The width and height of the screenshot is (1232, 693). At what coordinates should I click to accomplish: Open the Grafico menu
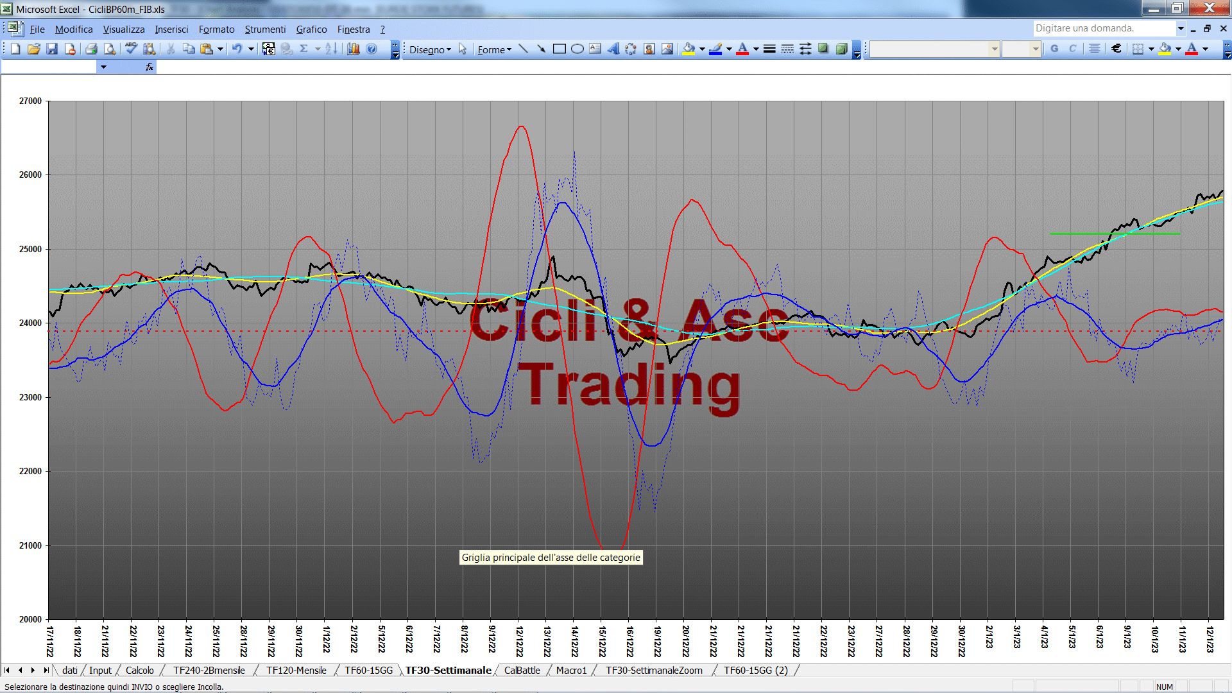tap(311, 30)
